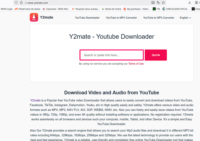Open the English language dropdown

(x=185, y=18)
